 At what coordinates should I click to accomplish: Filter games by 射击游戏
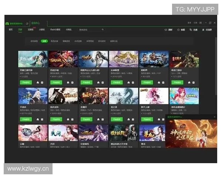[102, 41]
